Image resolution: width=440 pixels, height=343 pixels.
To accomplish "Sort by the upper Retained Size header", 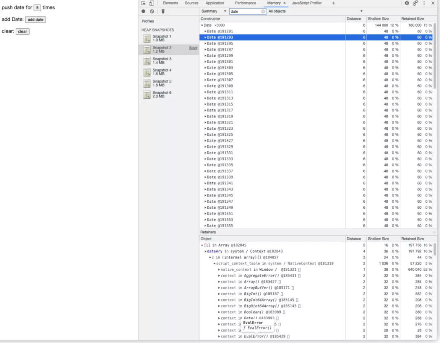I will (x=416, y=19).
